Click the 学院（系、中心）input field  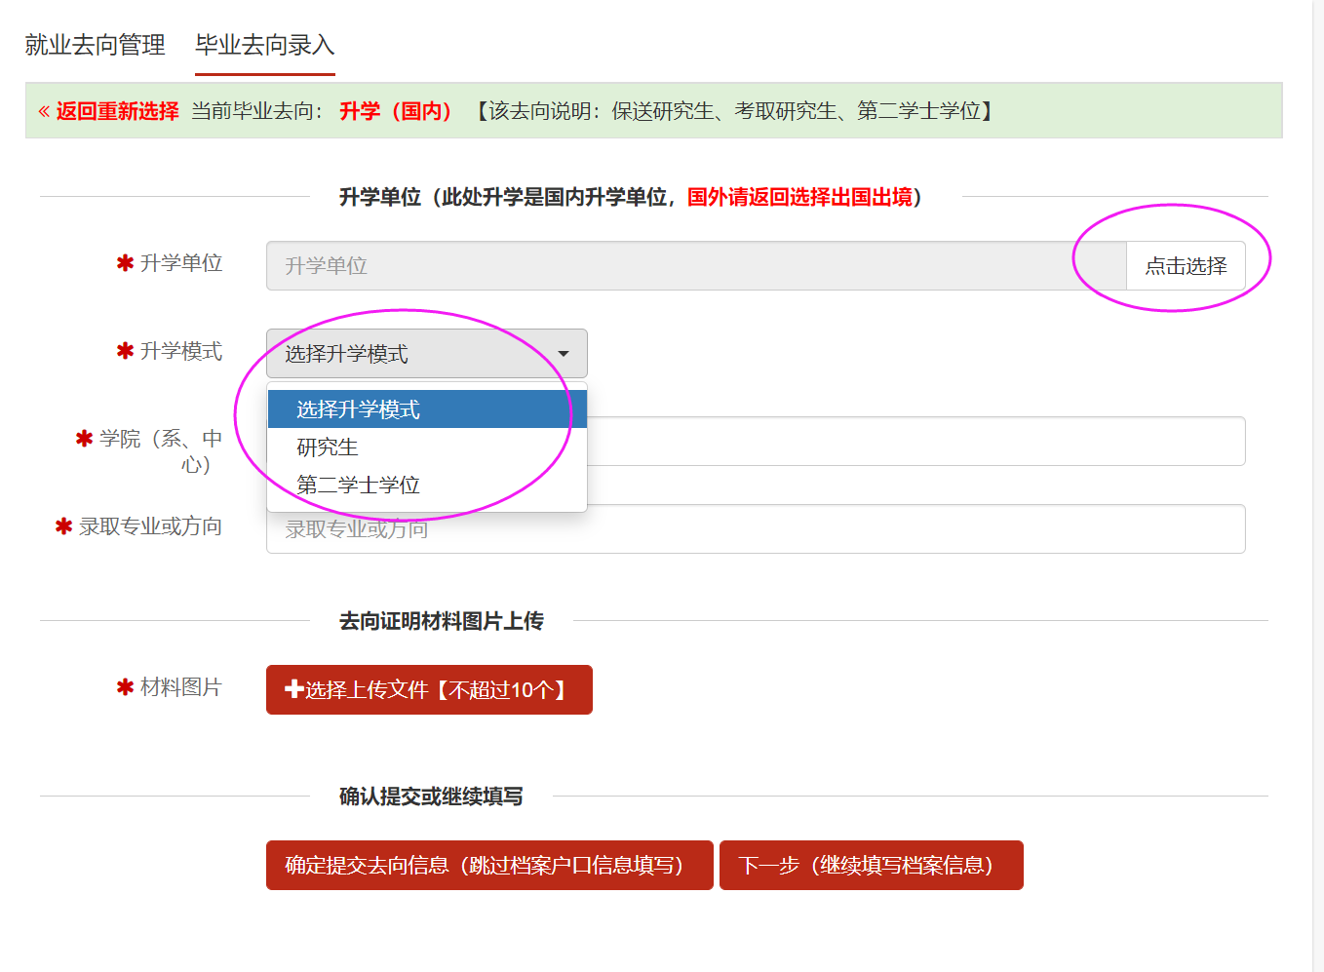(x=916, y=441)
